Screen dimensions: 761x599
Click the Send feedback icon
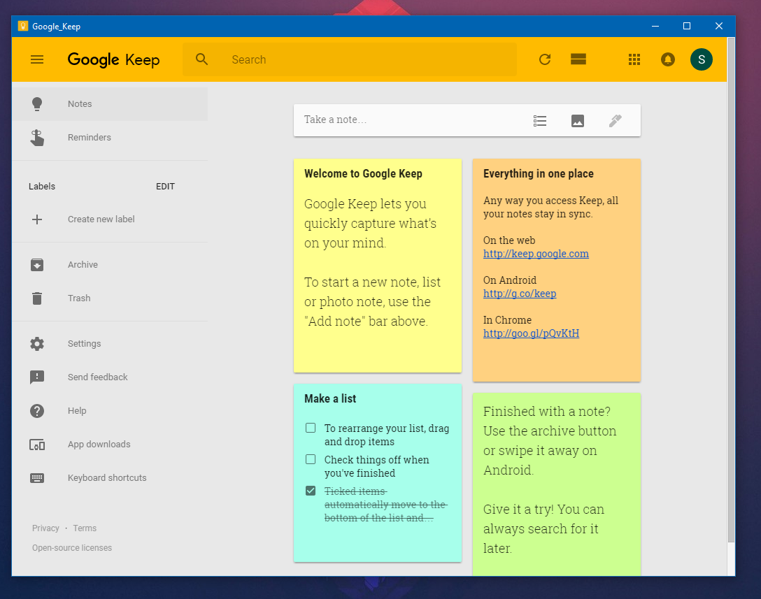[x=37, y=377]
